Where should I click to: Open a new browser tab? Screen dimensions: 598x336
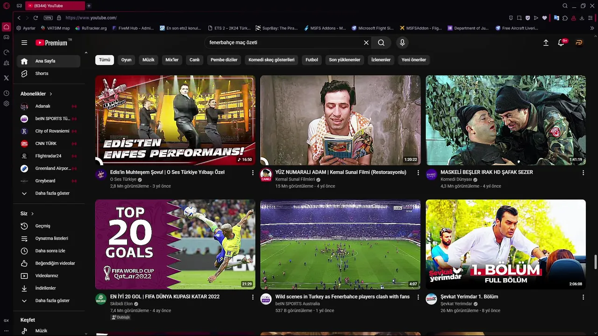[89, 6]
